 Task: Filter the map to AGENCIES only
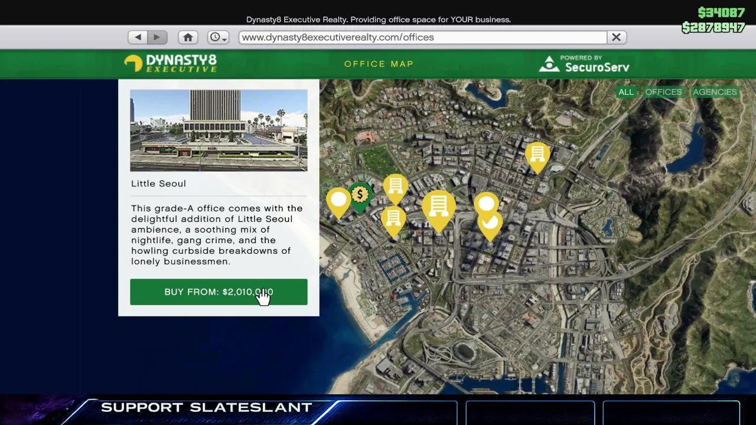tap(715, 92)
